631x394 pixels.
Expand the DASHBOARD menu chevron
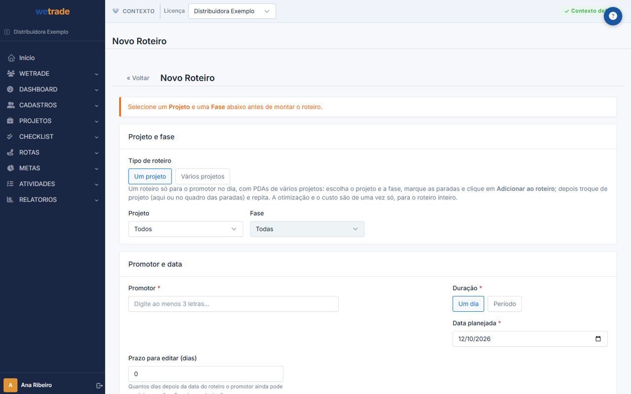pyautogui.click(x=97, y=90)
